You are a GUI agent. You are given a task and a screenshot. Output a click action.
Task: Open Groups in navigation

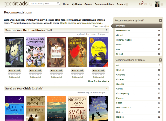pyautogui.click(x=88, y=4)
